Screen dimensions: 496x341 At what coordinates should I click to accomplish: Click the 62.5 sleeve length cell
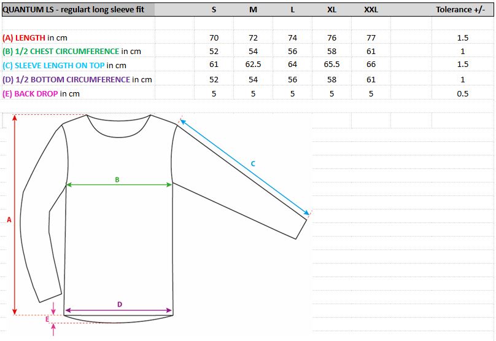(253, 65)
